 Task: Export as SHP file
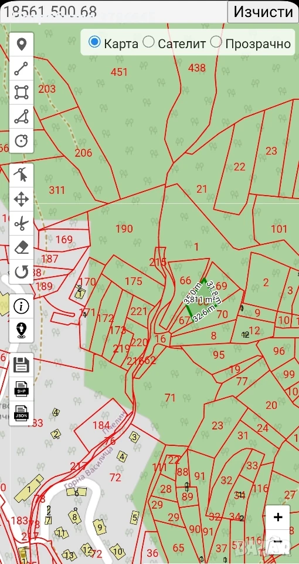tap(21, 389)
